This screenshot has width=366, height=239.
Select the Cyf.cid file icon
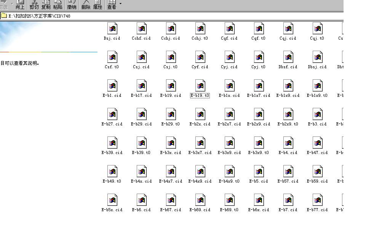(x=200, y=57)
